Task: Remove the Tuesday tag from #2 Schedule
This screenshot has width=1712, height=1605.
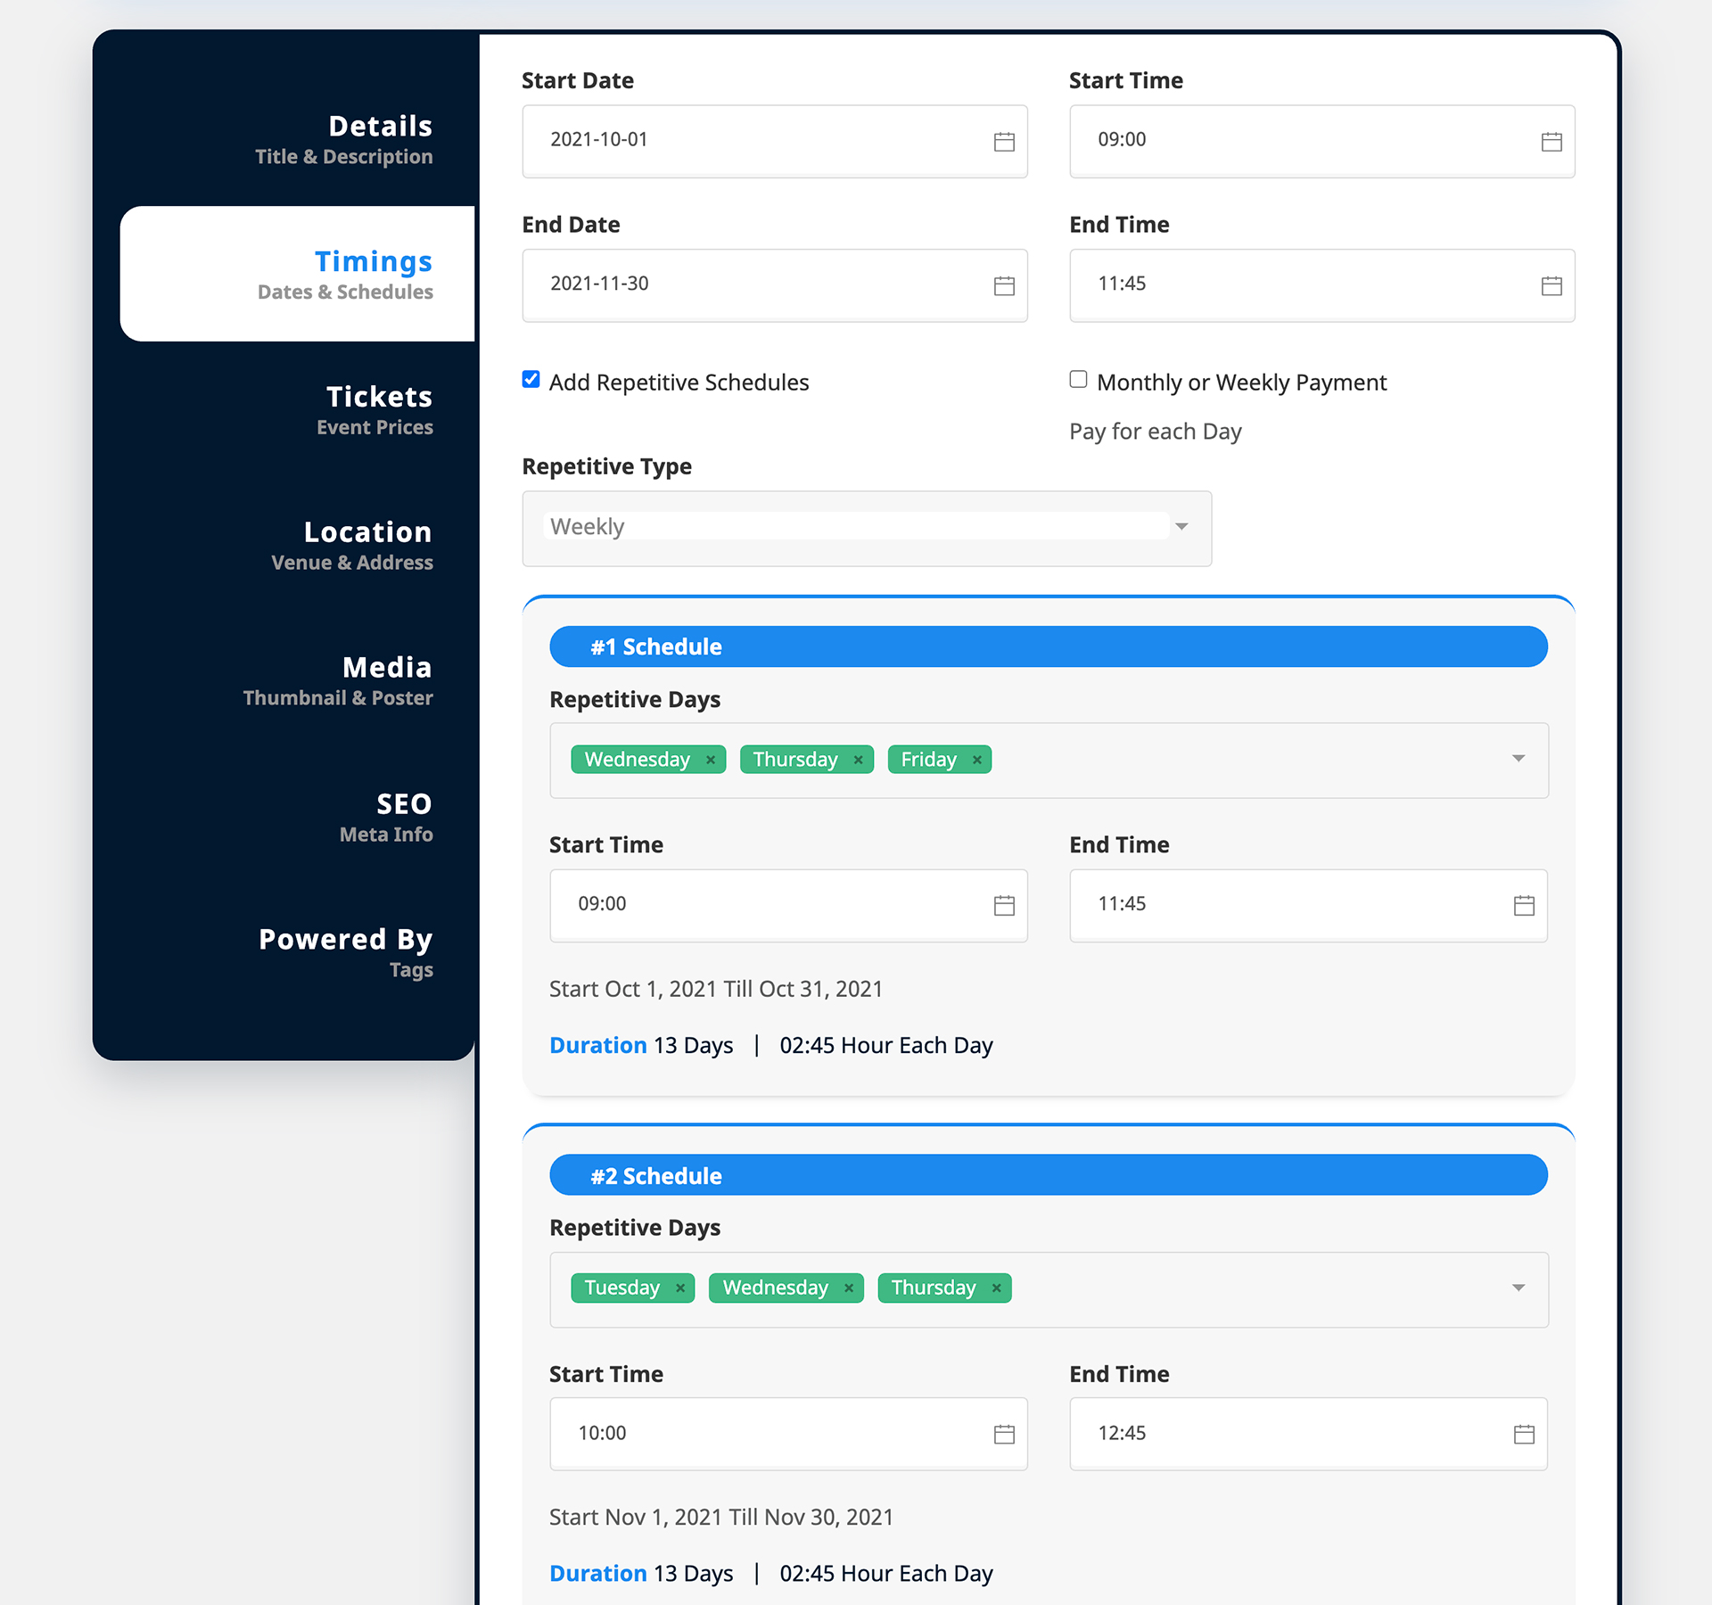Action: click(680, 1288)
